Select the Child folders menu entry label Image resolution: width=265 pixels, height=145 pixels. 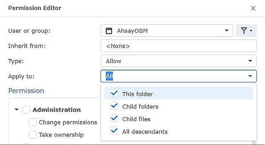tap(140, 107)
